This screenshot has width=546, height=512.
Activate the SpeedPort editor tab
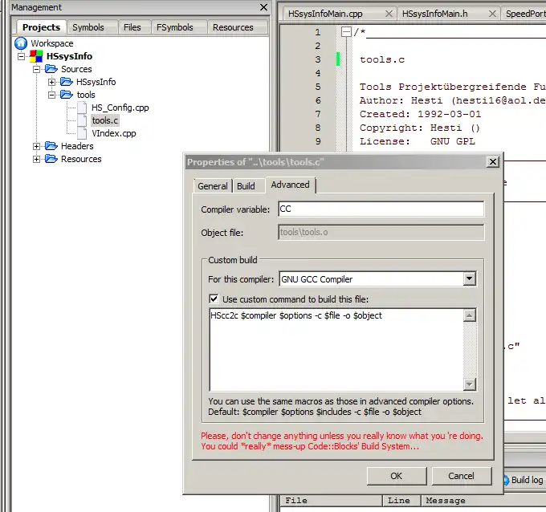coord(525,14)
